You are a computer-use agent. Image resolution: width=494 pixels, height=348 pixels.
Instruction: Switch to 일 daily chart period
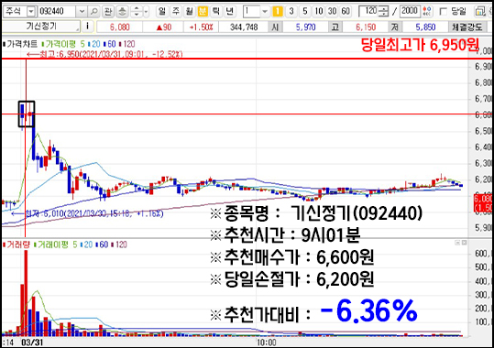point(162,12)
